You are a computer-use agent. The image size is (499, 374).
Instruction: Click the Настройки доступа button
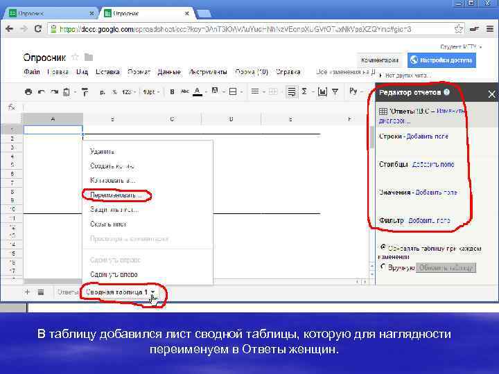point(441,60)
